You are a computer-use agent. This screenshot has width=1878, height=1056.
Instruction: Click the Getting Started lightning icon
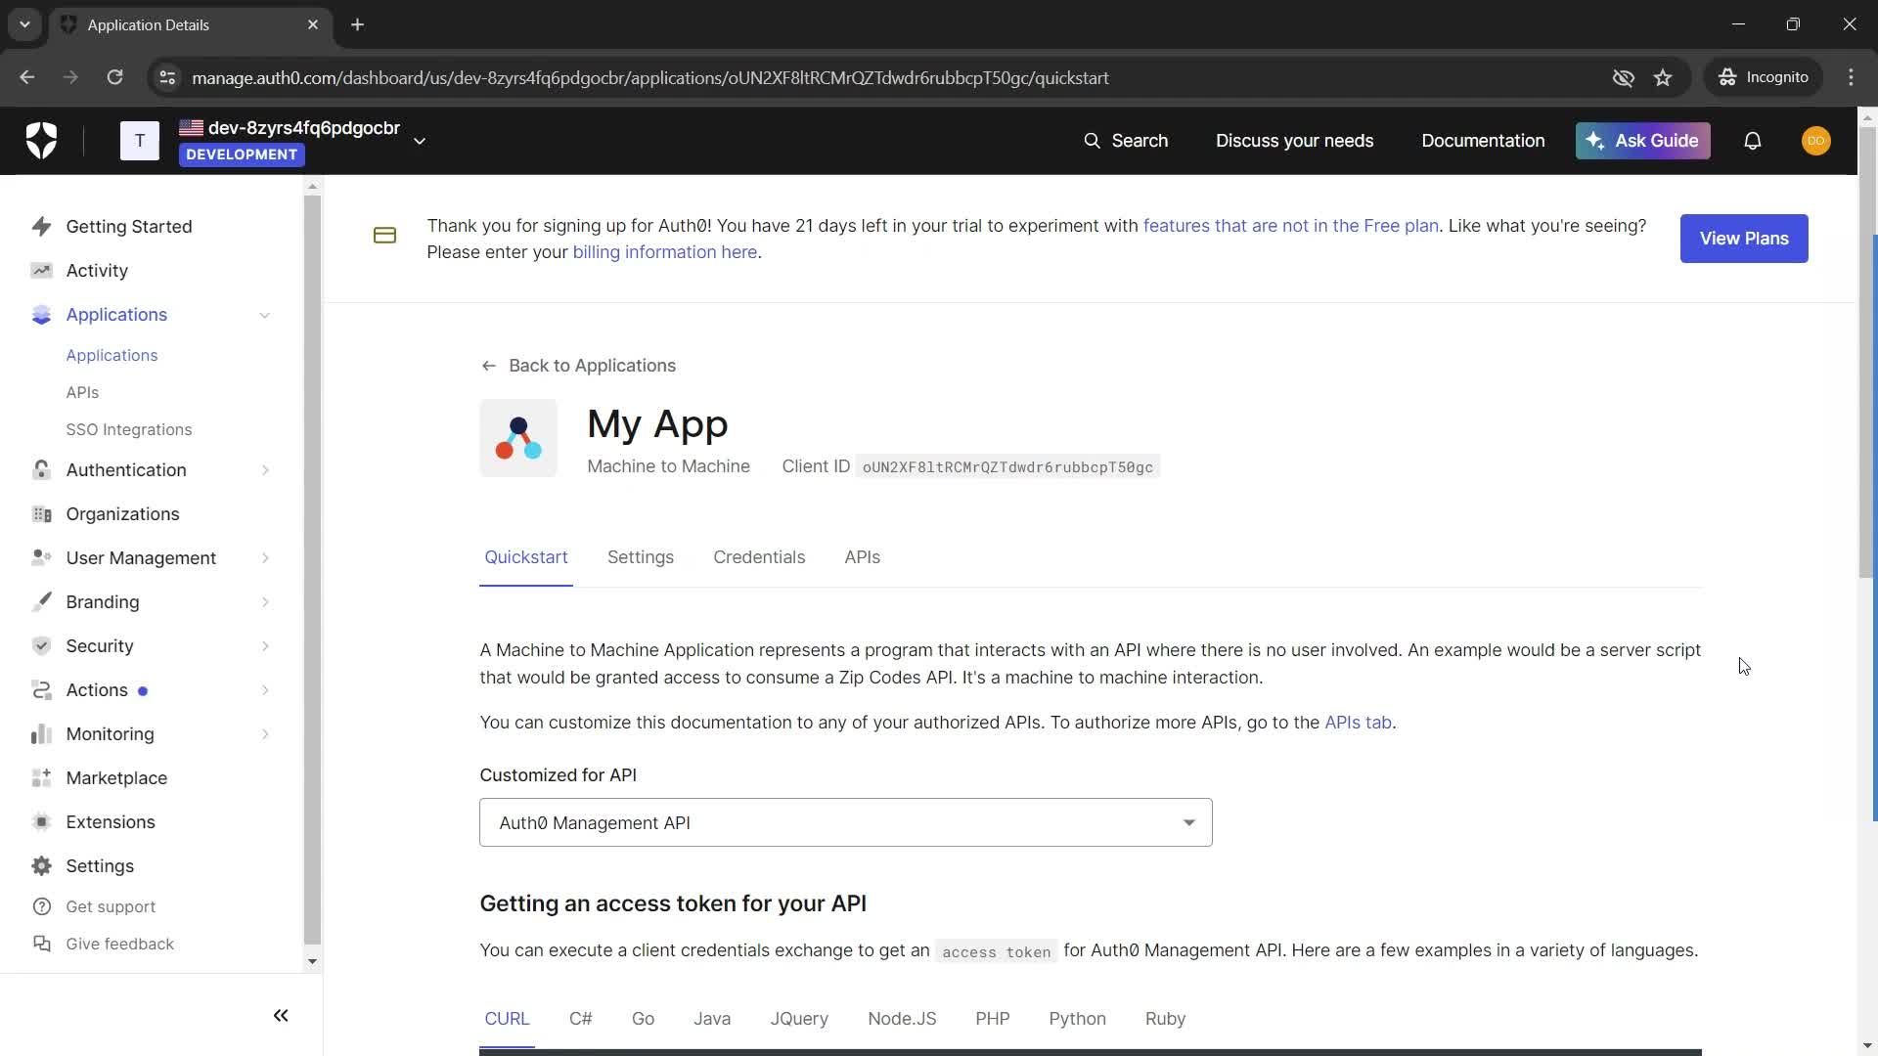[x=41, y=227]
